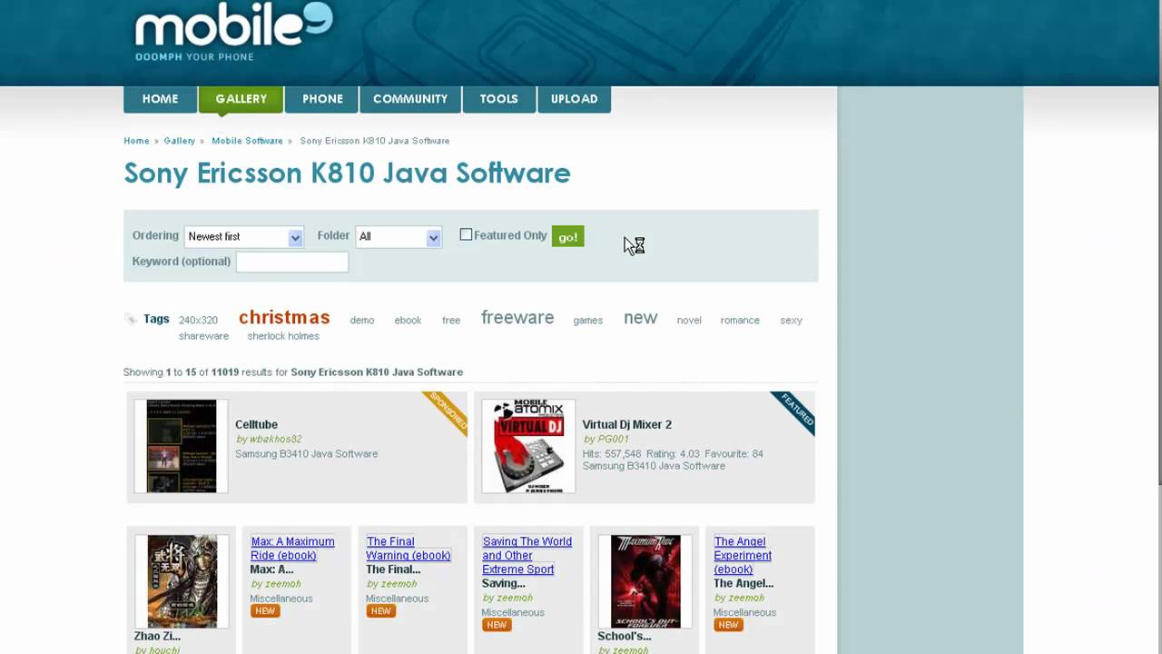1162x654 pixels.
Task: Select the games tag
Action: point(588,321)
